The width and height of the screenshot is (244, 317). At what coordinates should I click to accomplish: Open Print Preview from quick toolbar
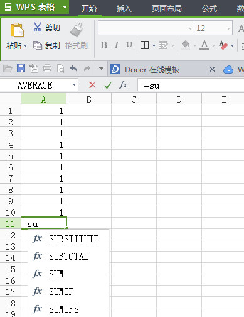tap(60, 69)
